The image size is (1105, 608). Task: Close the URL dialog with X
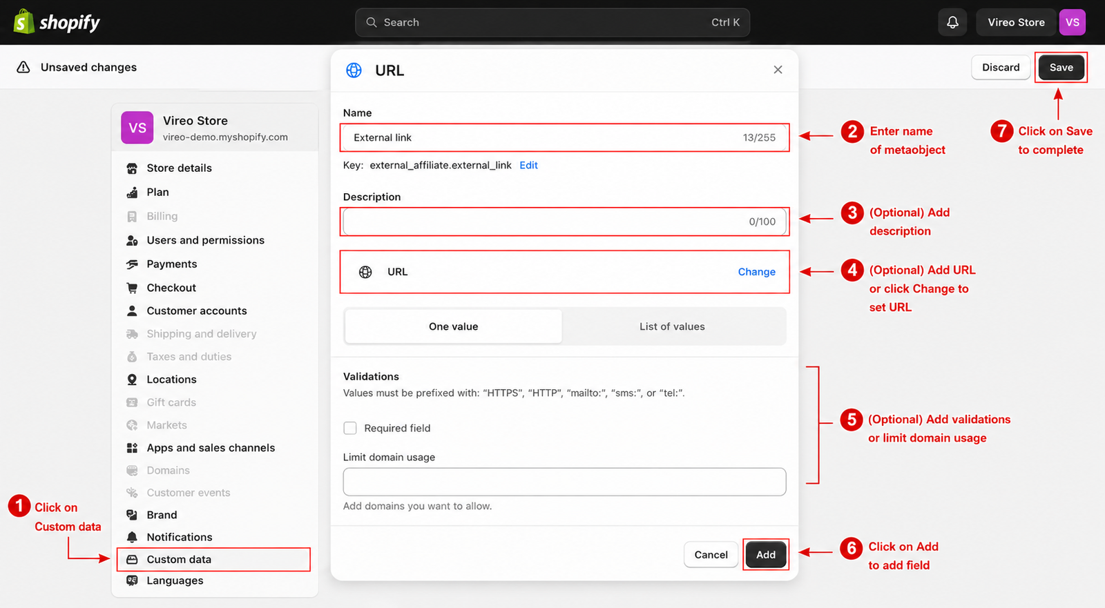pyautogui.click(x=778, y=70)
